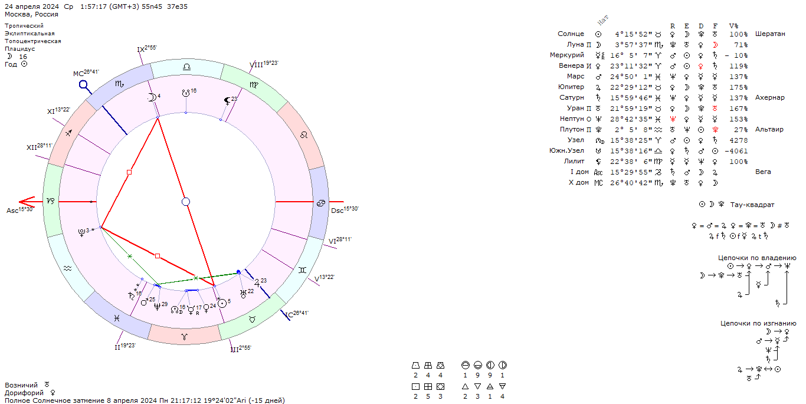Click the star name Альтаир
The image size is (806, 404).
point(769,129)
